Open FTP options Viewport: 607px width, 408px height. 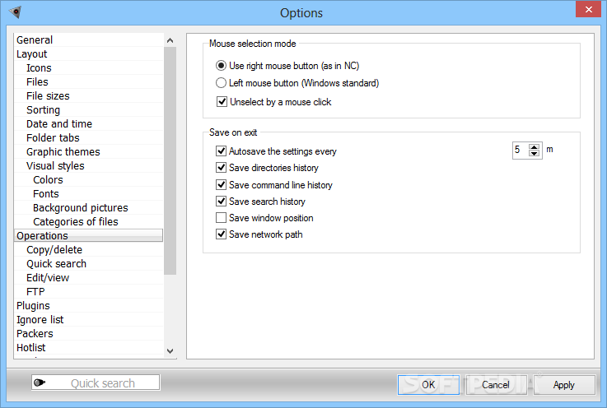[89, 291]
